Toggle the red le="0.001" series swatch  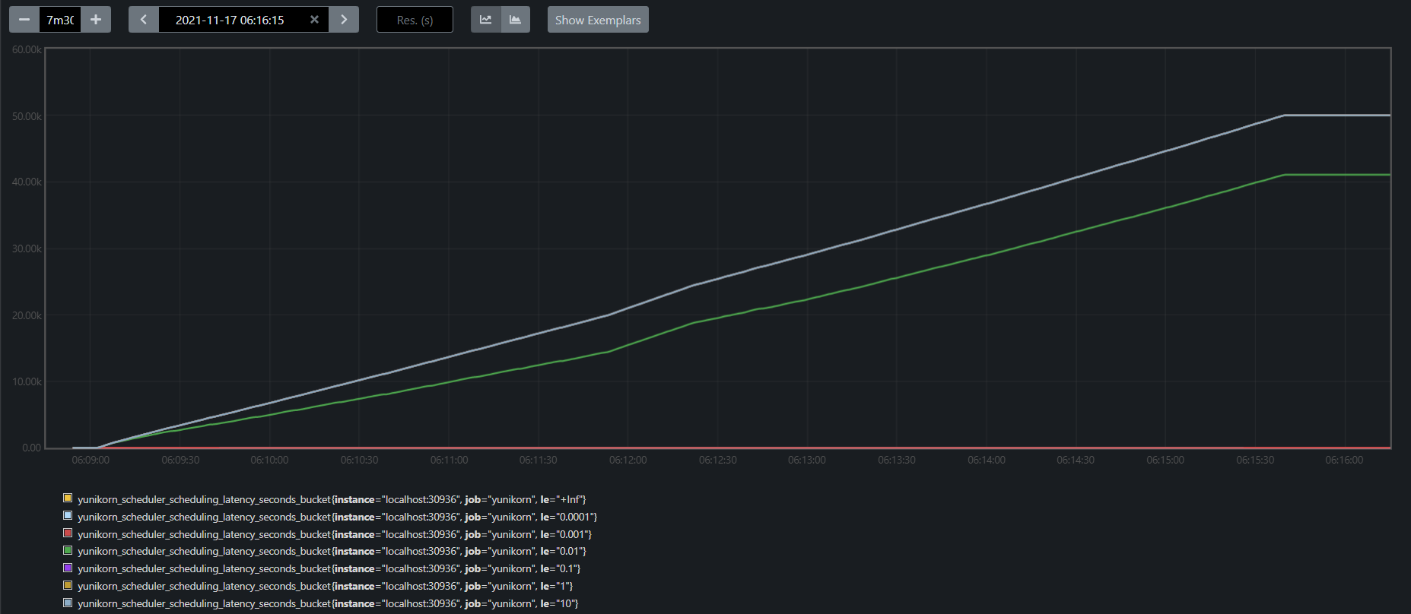pos(68,533)
